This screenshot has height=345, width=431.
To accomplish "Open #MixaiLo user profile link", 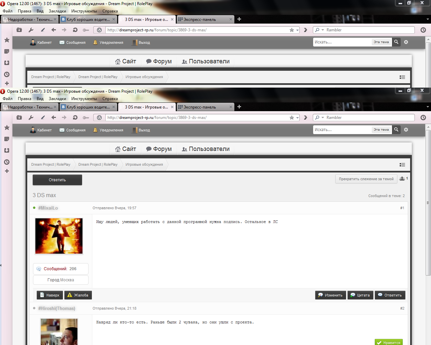I will tap(48, 208).
